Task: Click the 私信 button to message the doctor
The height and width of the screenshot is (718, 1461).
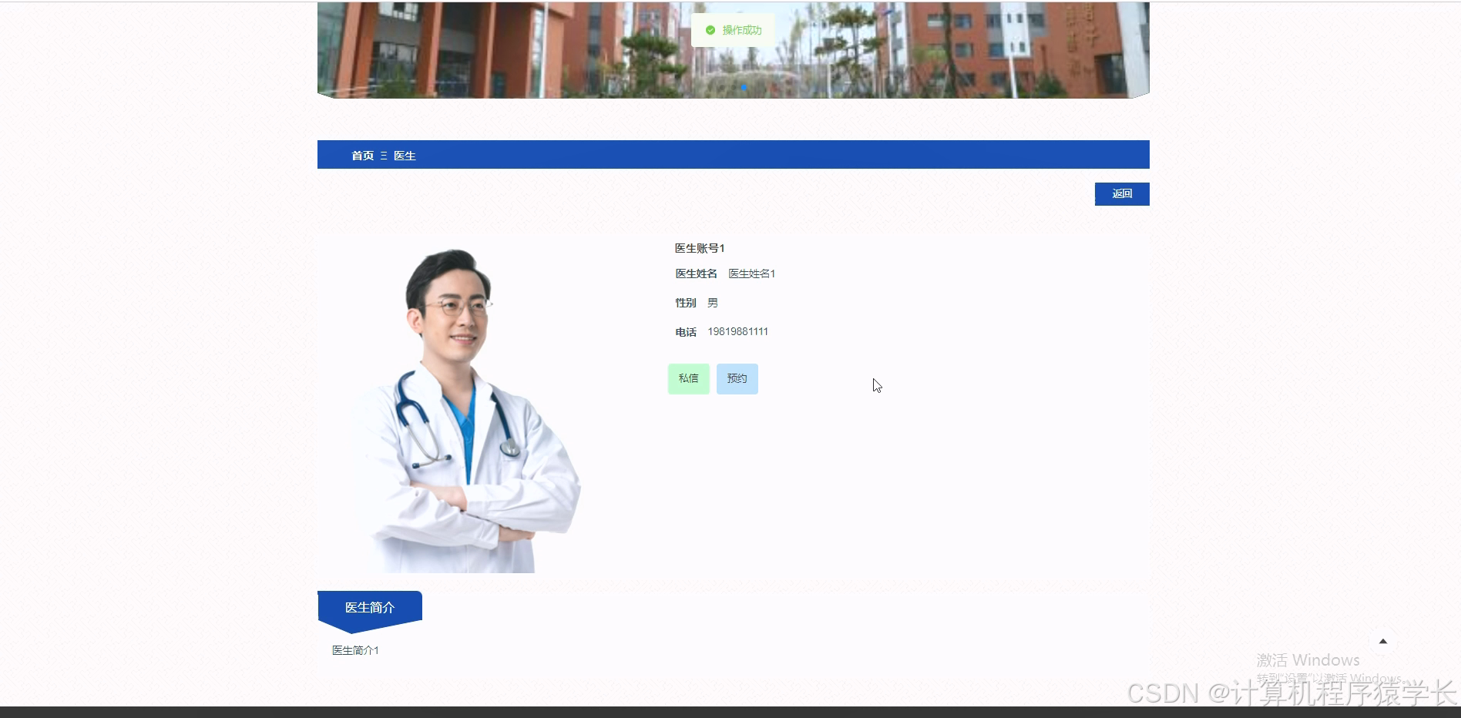Action: coord(688,378)
